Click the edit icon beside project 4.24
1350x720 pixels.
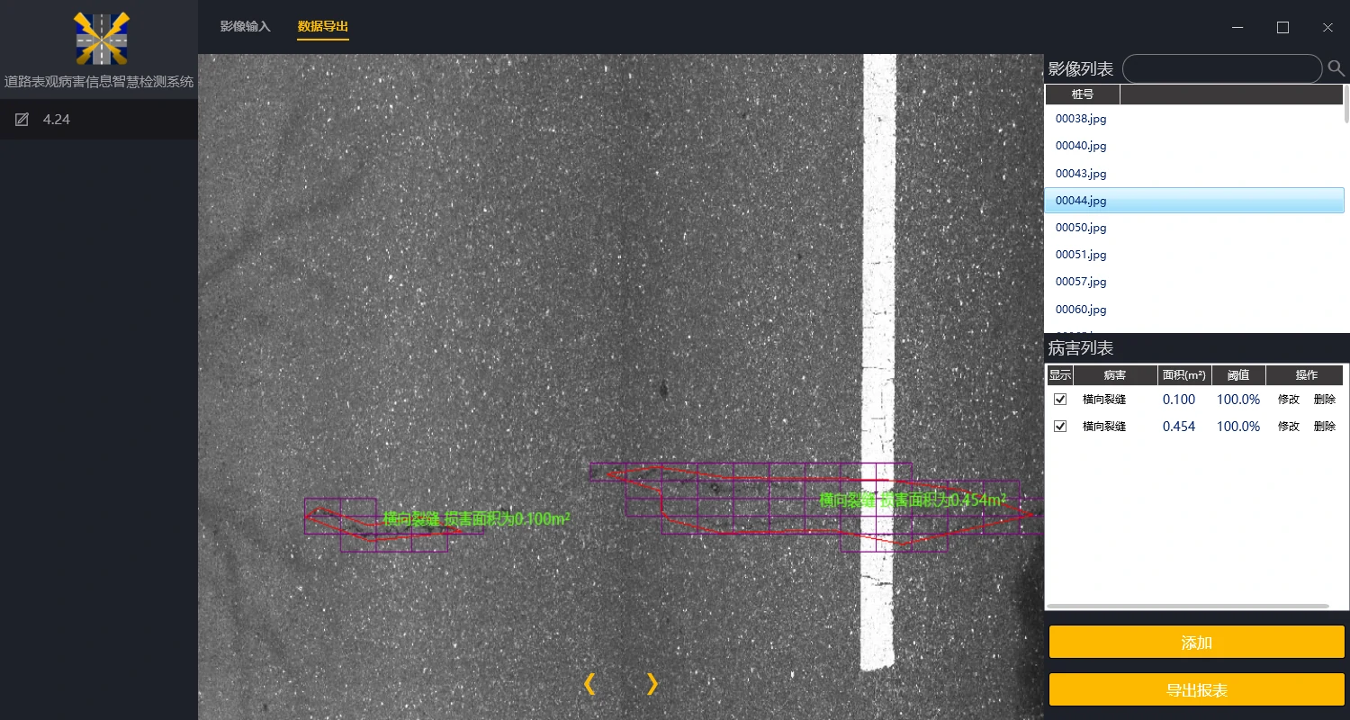click(x=22, y=120)
